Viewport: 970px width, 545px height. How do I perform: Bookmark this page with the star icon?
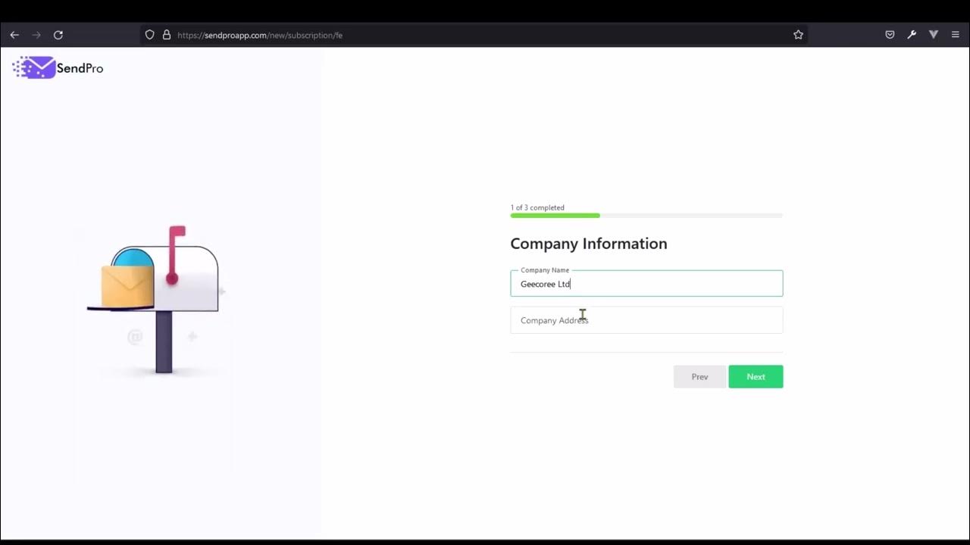(798, 35)
